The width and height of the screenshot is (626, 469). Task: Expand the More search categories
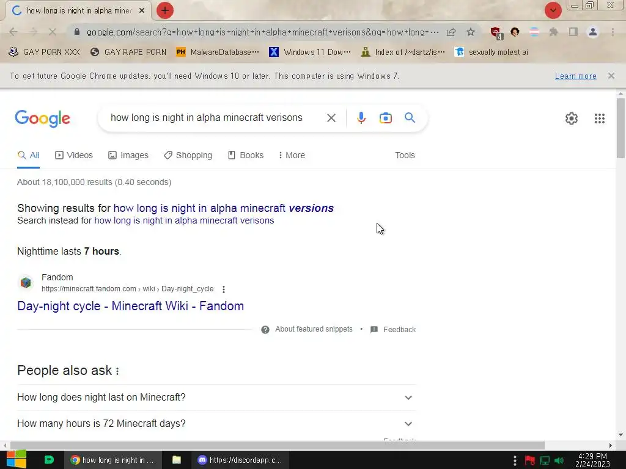(x=292, y=155)
